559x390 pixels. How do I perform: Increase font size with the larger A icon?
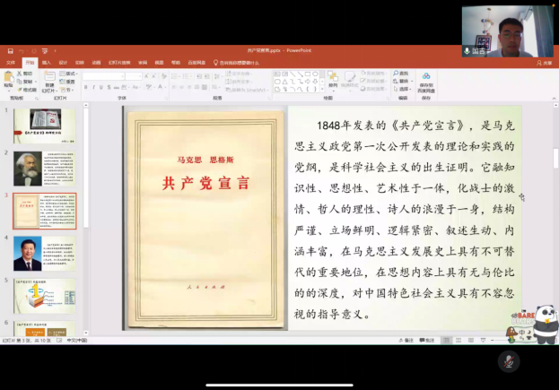146,76
